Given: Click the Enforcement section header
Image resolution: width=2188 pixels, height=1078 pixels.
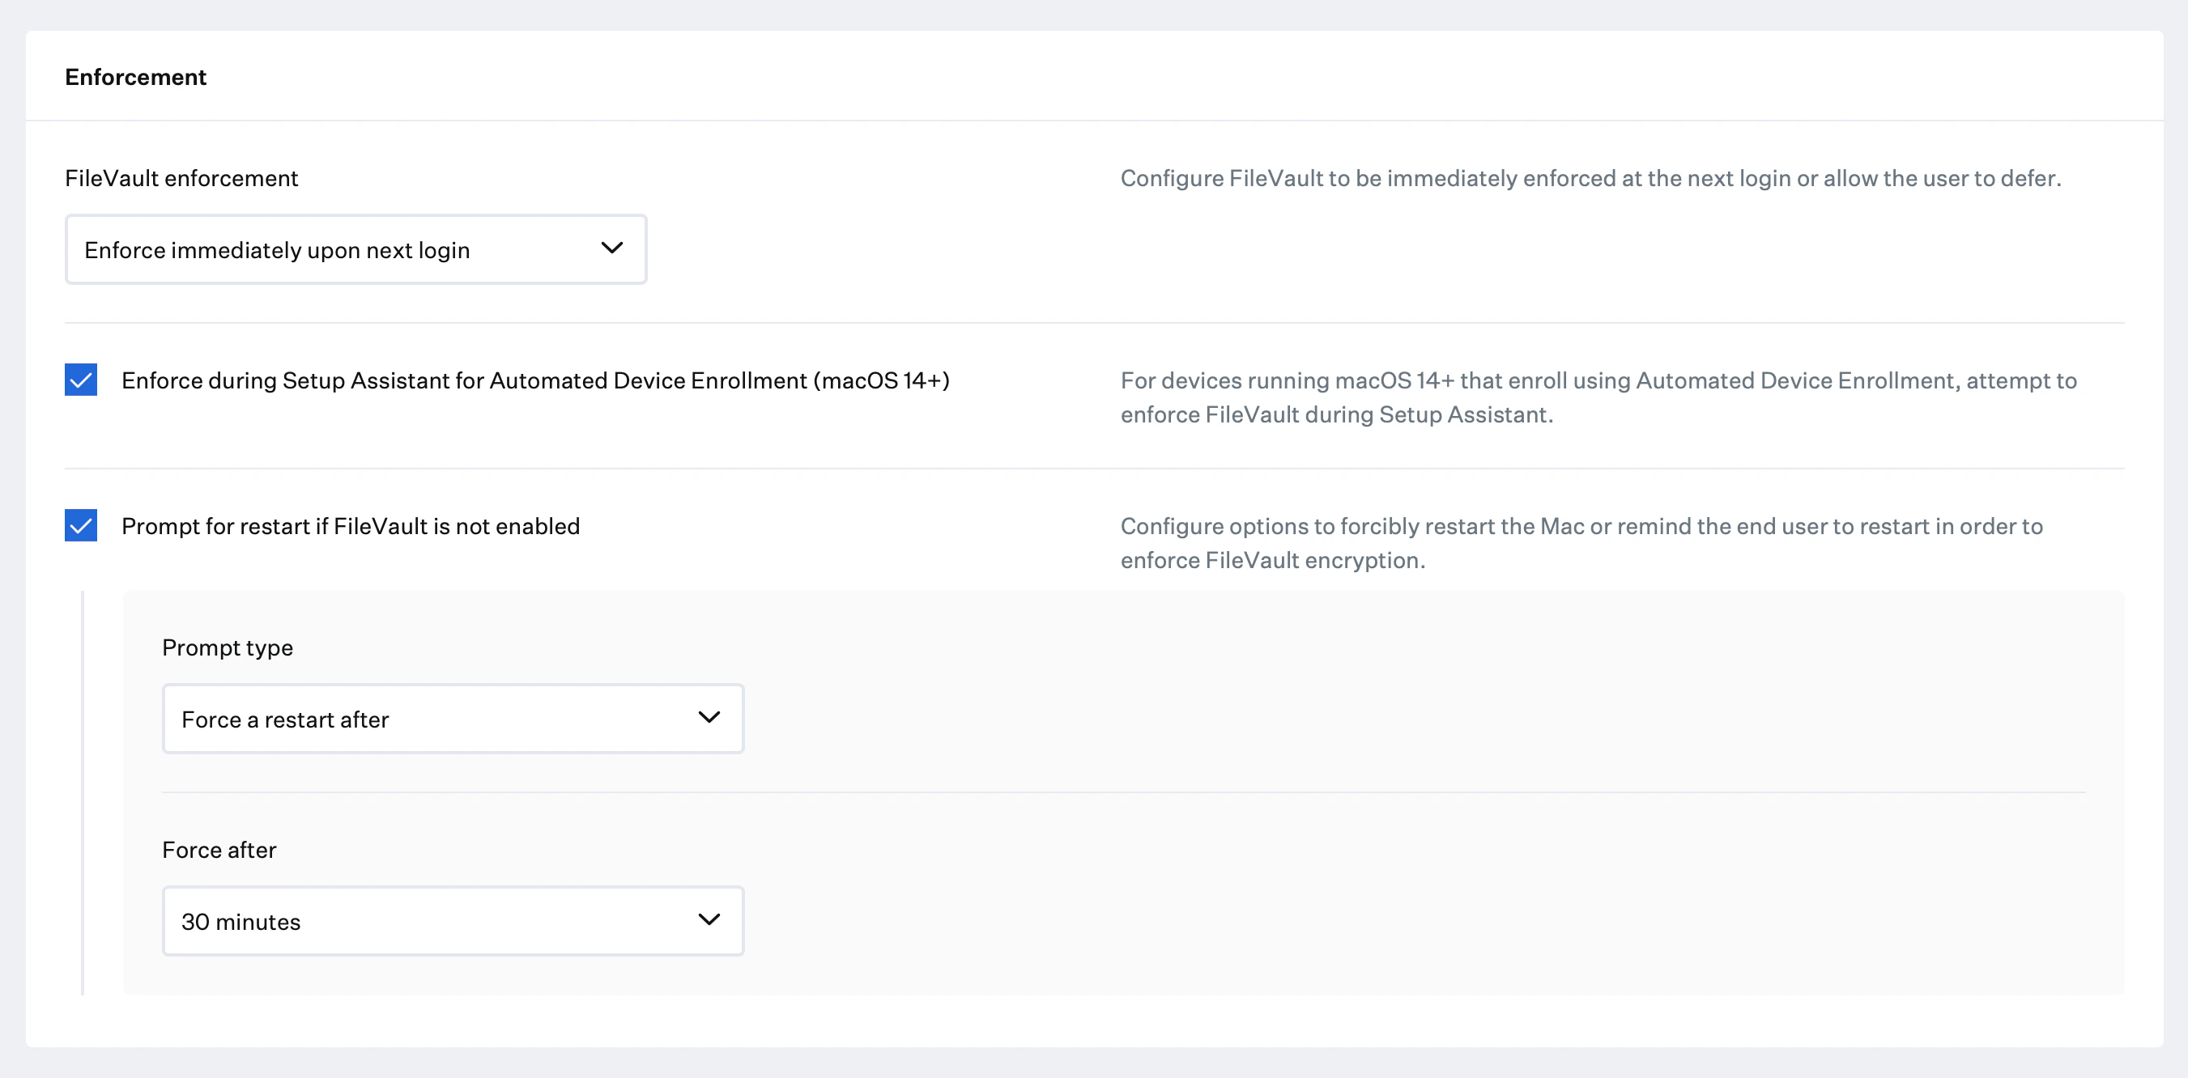Looking at the screenshot, I should click(135, 76).
